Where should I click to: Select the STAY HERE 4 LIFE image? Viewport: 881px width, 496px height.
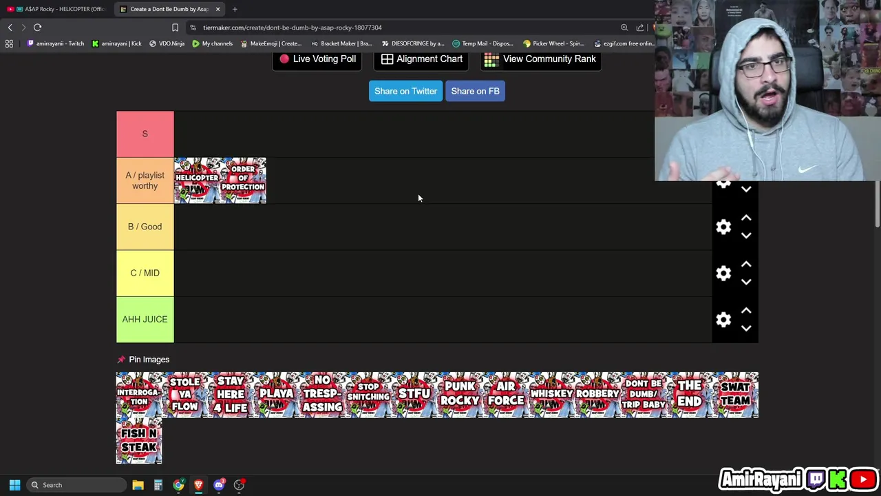(231, 395)
